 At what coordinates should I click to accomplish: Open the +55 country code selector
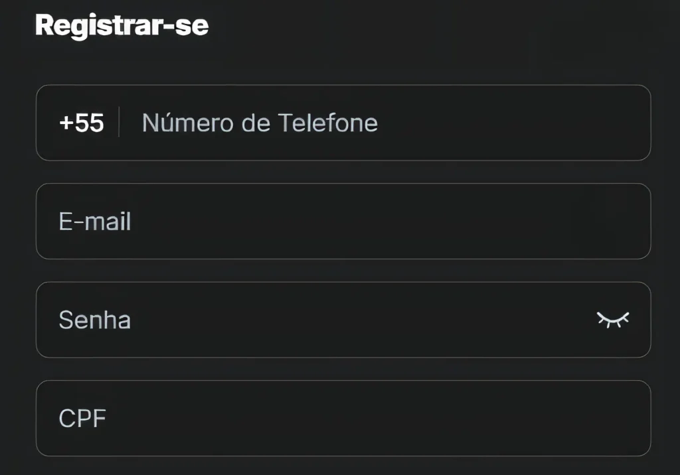click(82, 123)
